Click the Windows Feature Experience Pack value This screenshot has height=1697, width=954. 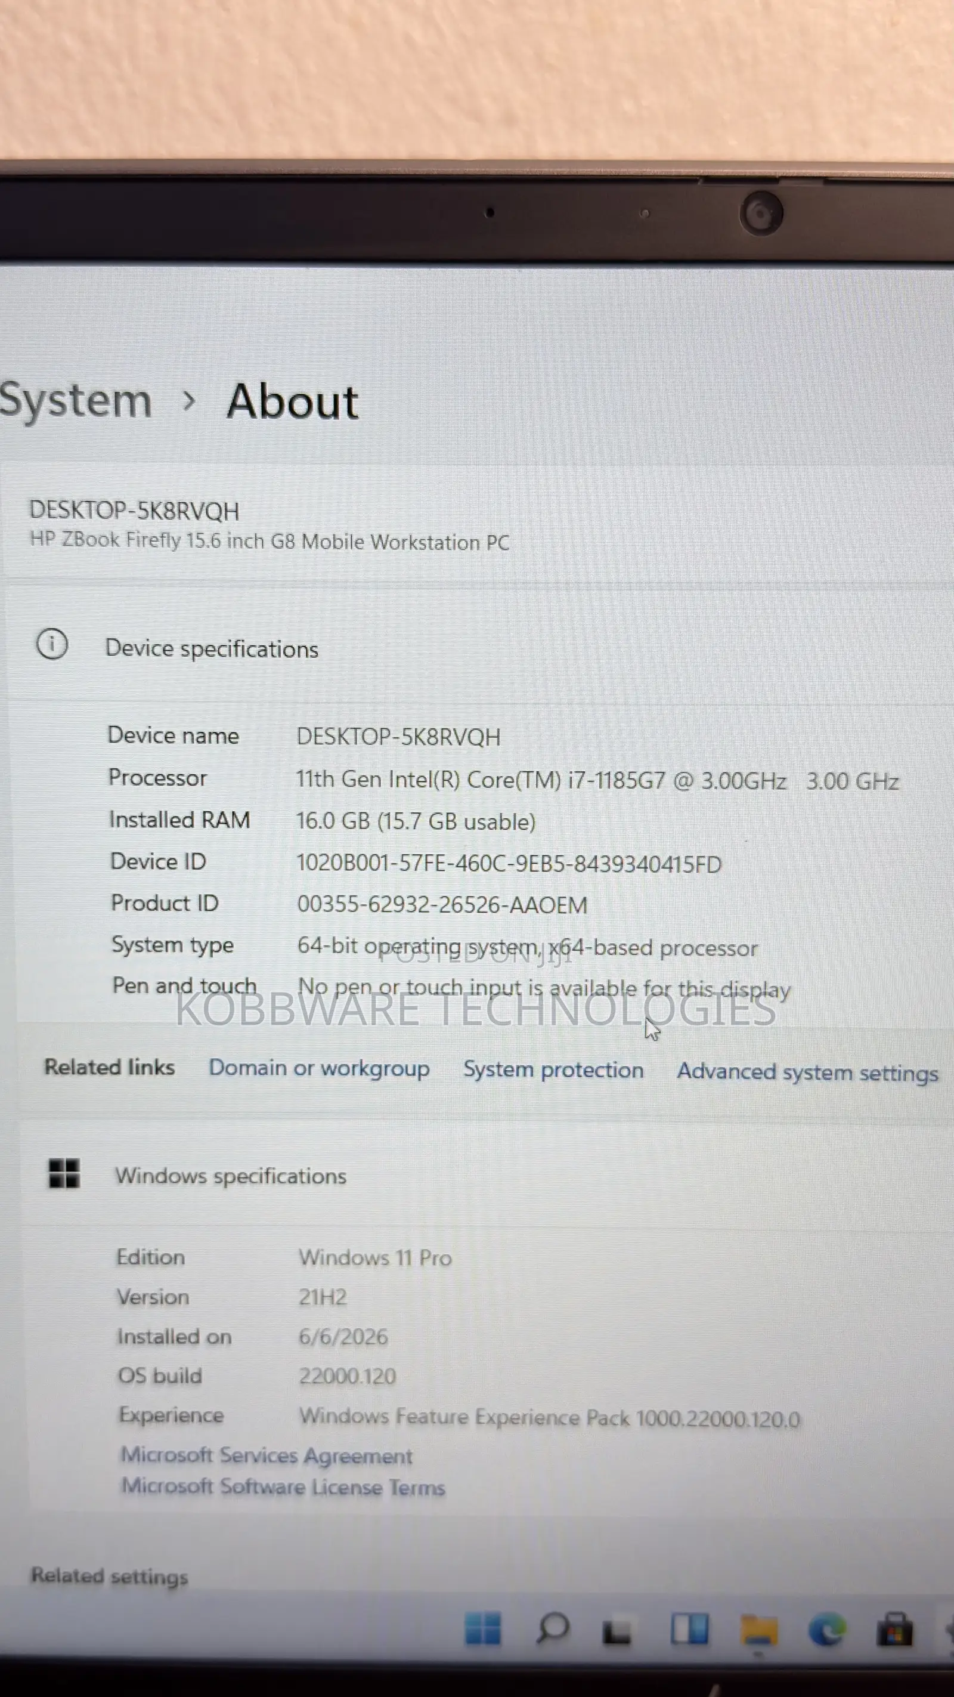tap(550, 1417)
